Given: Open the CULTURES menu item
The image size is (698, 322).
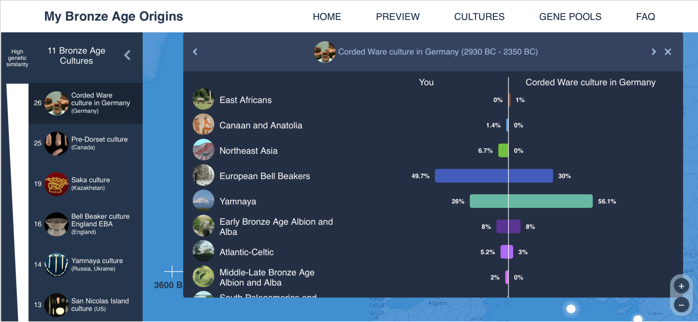Looking at the screenshot, I should click(x=479, y=17).
